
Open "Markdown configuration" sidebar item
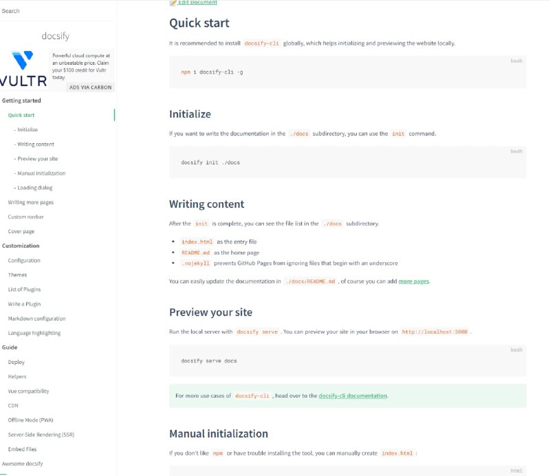(36, 318)
